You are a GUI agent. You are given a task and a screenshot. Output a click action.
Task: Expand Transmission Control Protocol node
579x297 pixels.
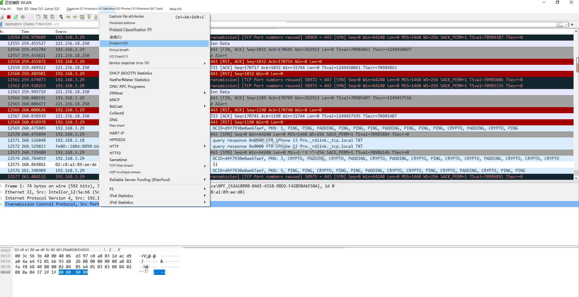[x=2, y=204]
